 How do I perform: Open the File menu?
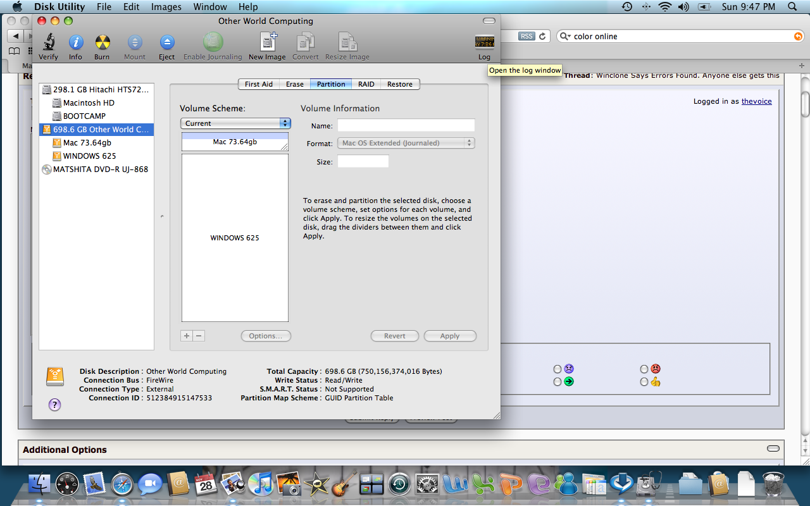tap(104, 7)
